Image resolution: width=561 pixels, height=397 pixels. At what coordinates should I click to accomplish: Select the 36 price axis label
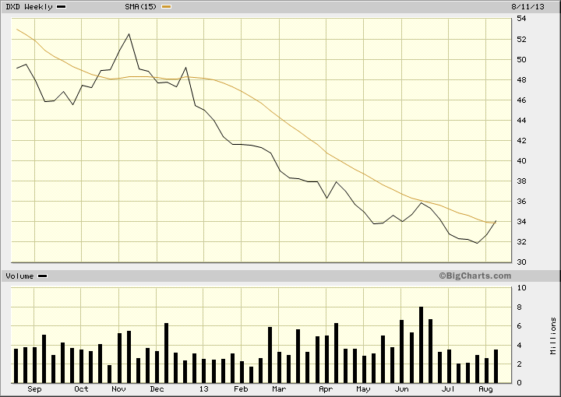[521, 202]
